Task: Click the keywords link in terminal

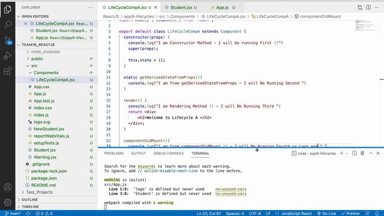Action: [146, 166]
